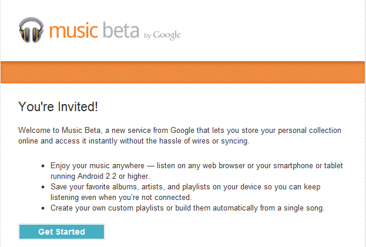Select the "You're Invited!" heading
This screenshot has height=247, width=366.
point(58,106)
